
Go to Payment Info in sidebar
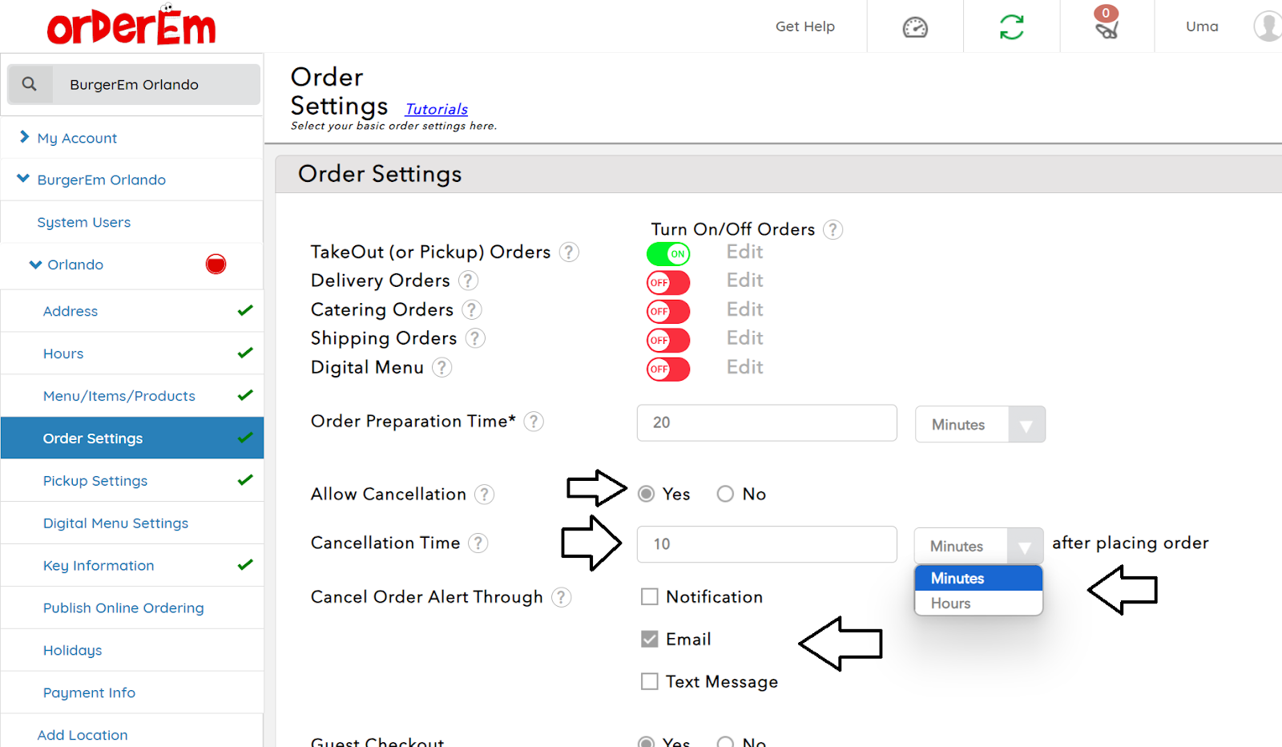click(x=89, y=692)
